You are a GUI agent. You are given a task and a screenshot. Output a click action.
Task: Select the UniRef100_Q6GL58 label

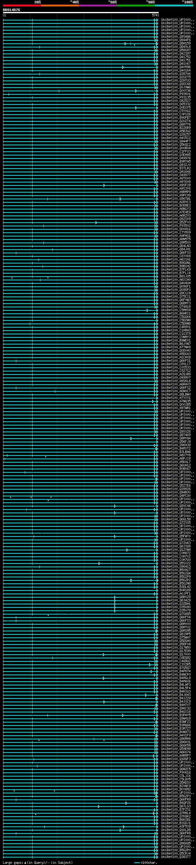coord(176,519)
